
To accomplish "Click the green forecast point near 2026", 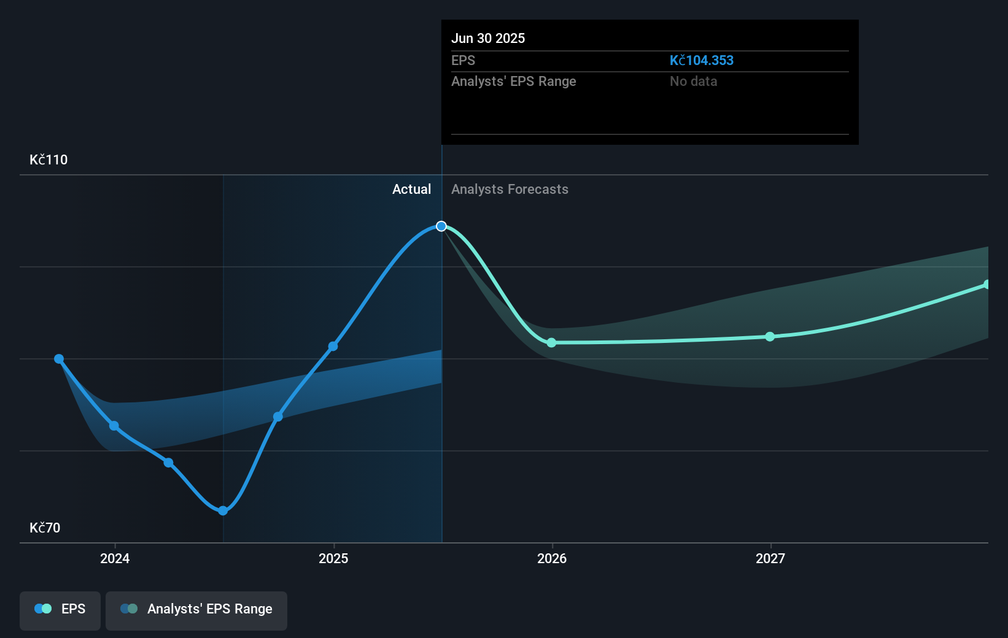I will [x=552, y=343].
